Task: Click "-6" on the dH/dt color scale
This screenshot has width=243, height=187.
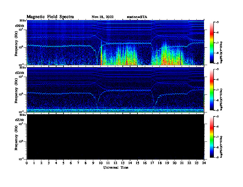Action: click(x=217, y=32)
